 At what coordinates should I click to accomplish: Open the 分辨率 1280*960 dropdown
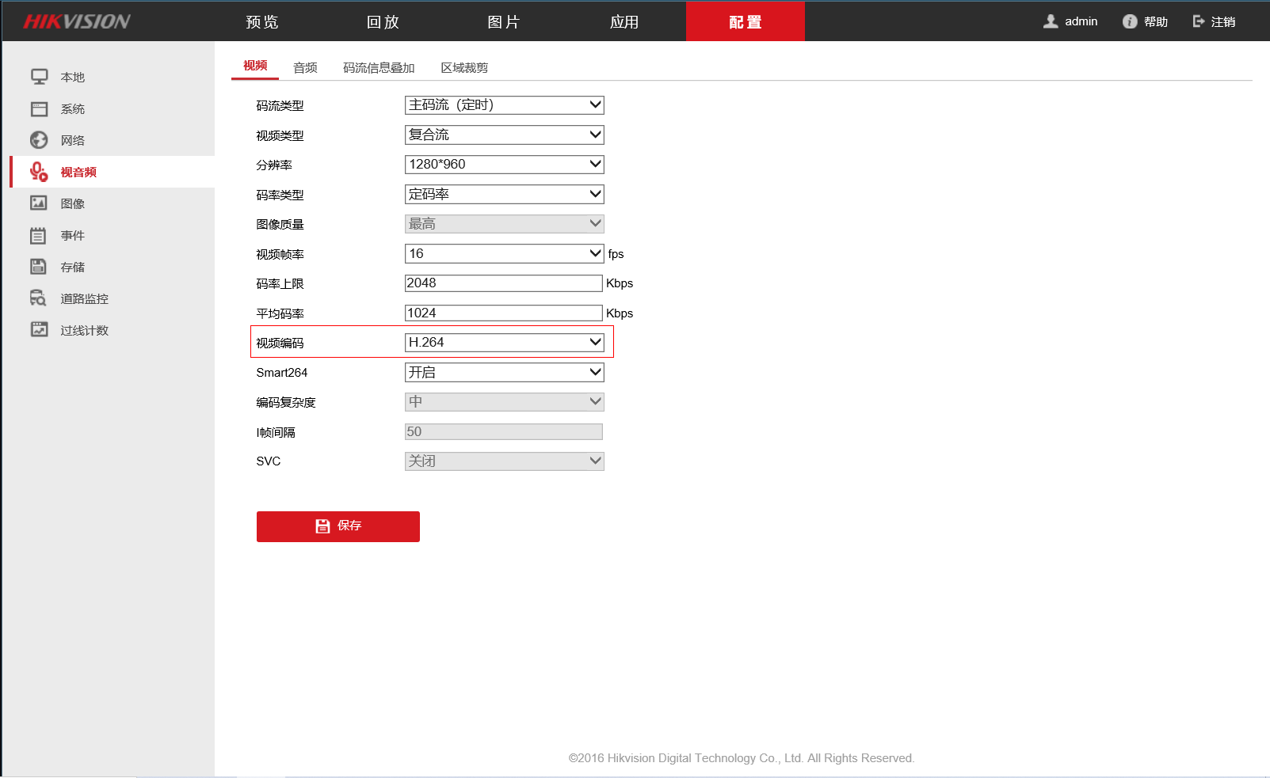(505, 165)
